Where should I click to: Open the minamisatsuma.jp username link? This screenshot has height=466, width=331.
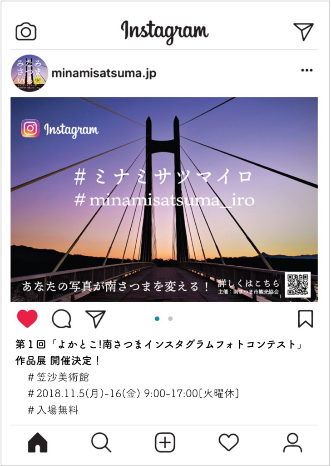104,73
